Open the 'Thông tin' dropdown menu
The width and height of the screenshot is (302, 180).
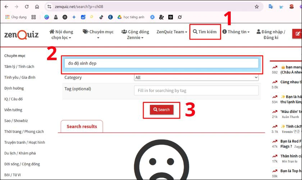click(x=236, y=32)
